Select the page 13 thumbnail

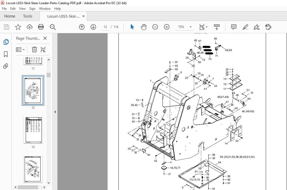point(33,130)
